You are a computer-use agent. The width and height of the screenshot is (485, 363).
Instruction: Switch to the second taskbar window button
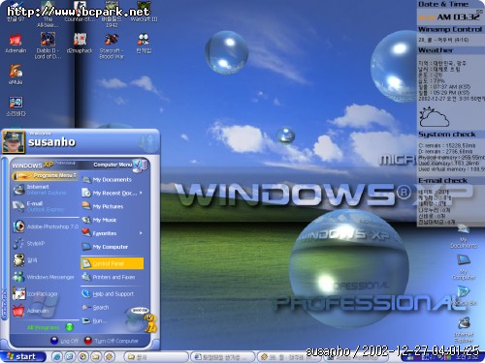click(x=223, y=357)
